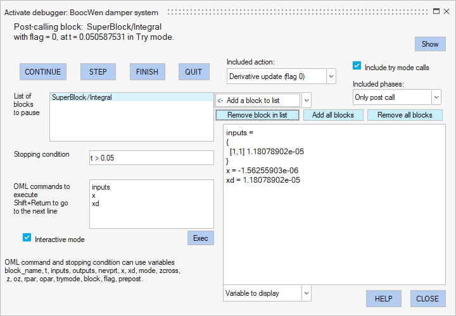The image size is (456, 316).
Task: Click Remove all blocks button
Action: pos(404,115)
